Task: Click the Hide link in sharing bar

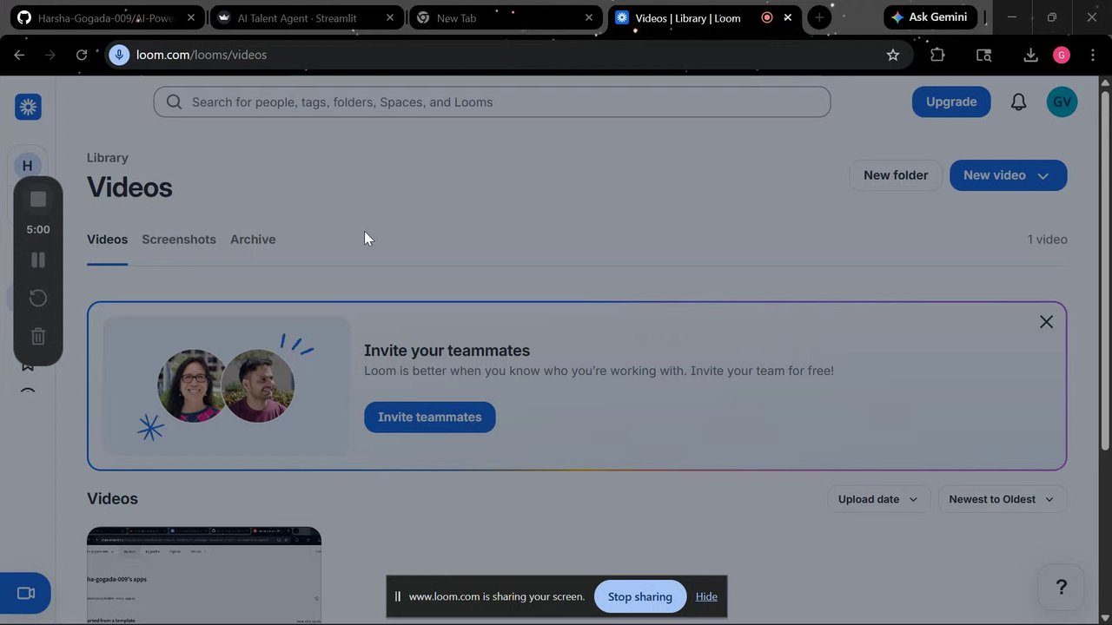Action: click(x=706, y=596)
